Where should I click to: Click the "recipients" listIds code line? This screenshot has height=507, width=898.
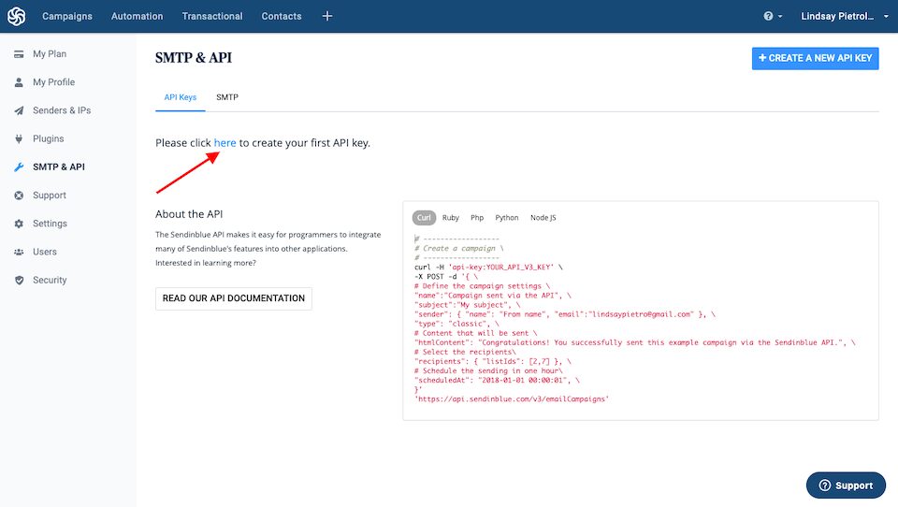tap(493, 361)
